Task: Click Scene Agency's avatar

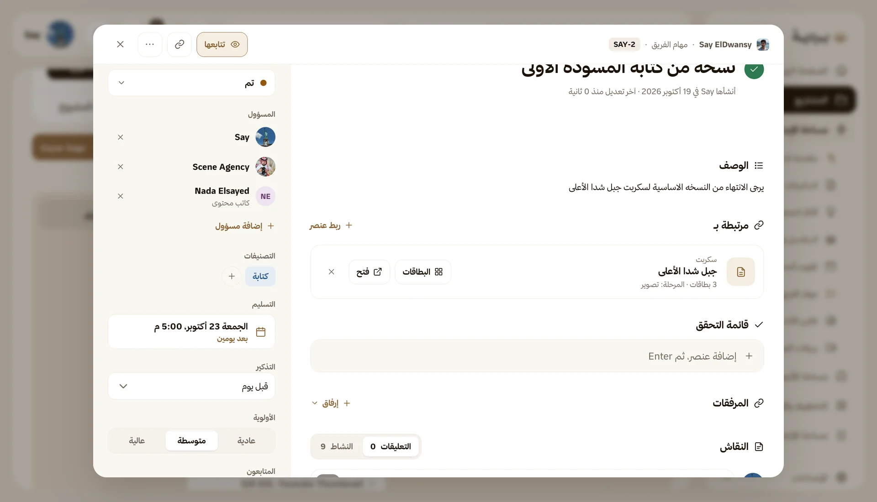Action: (x=265, y=167)
